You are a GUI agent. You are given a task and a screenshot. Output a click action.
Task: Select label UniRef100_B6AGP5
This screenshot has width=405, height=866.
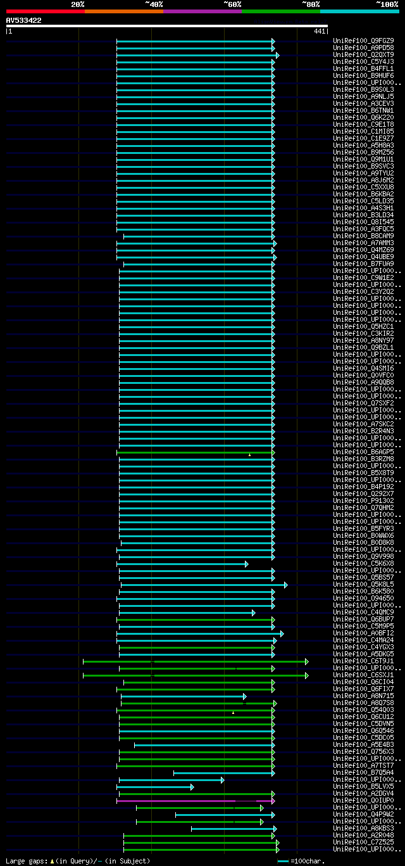pyautogui.click(x=363, y=452)
